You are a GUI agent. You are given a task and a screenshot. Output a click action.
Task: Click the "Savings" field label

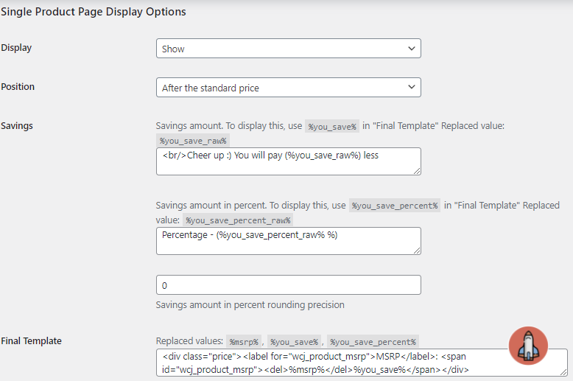pyautogui.click(x=17, y=126)
